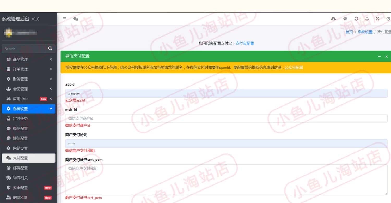Go to home via house icon
391x203 pixels.
(x=345, y=19)
